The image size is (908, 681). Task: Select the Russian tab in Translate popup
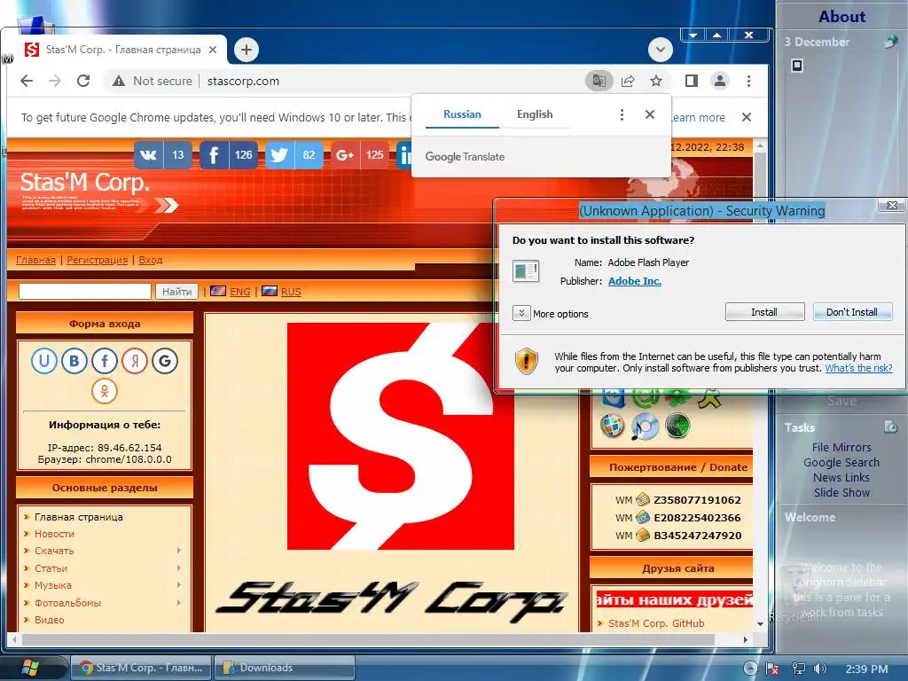click(x=462, y=114)
